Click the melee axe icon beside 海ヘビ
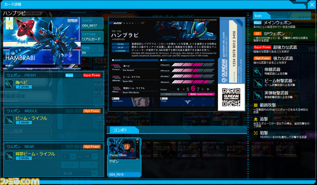The height and width of the screenshot is (185, 317). point(9,84)
